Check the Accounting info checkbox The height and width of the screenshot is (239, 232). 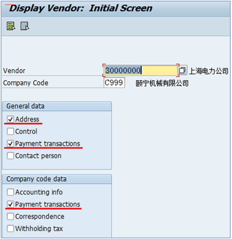10,192
